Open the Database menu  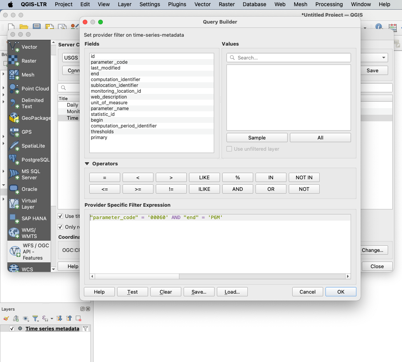click(x=254, y=4)
